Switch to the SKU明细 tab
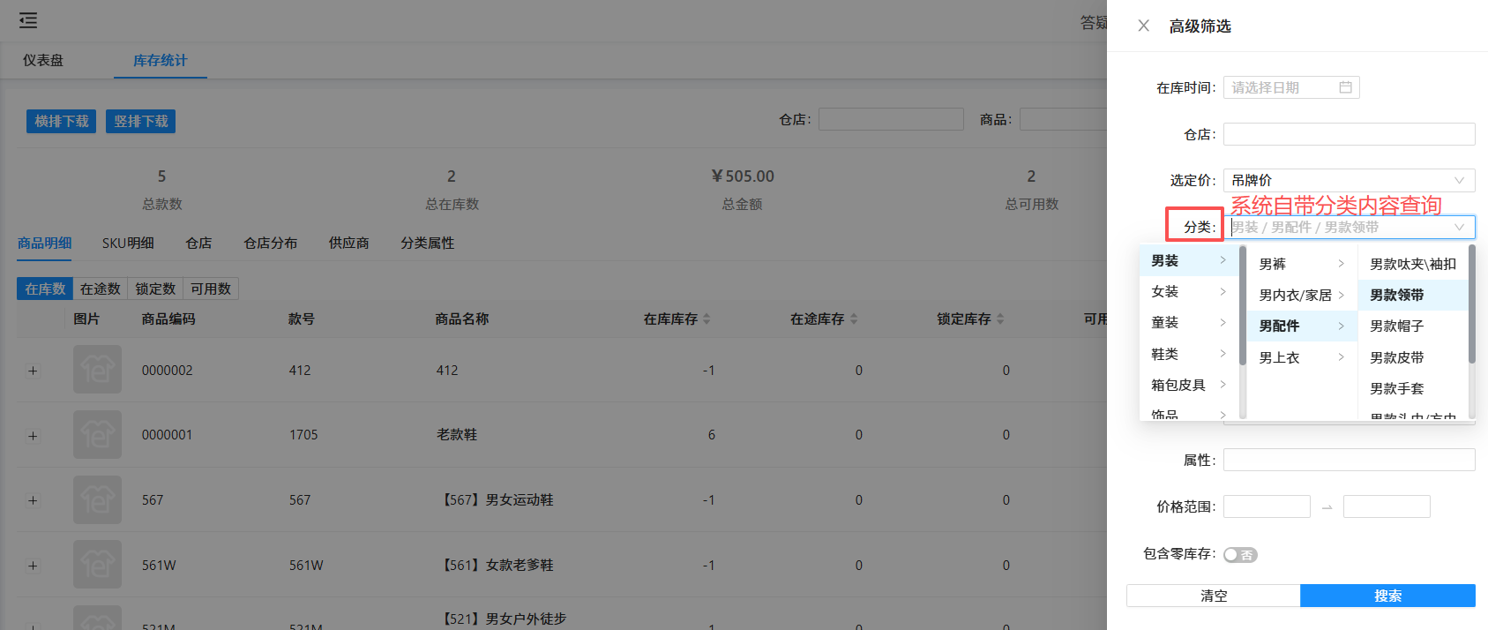1488x630 pixels. click(128, 243)
